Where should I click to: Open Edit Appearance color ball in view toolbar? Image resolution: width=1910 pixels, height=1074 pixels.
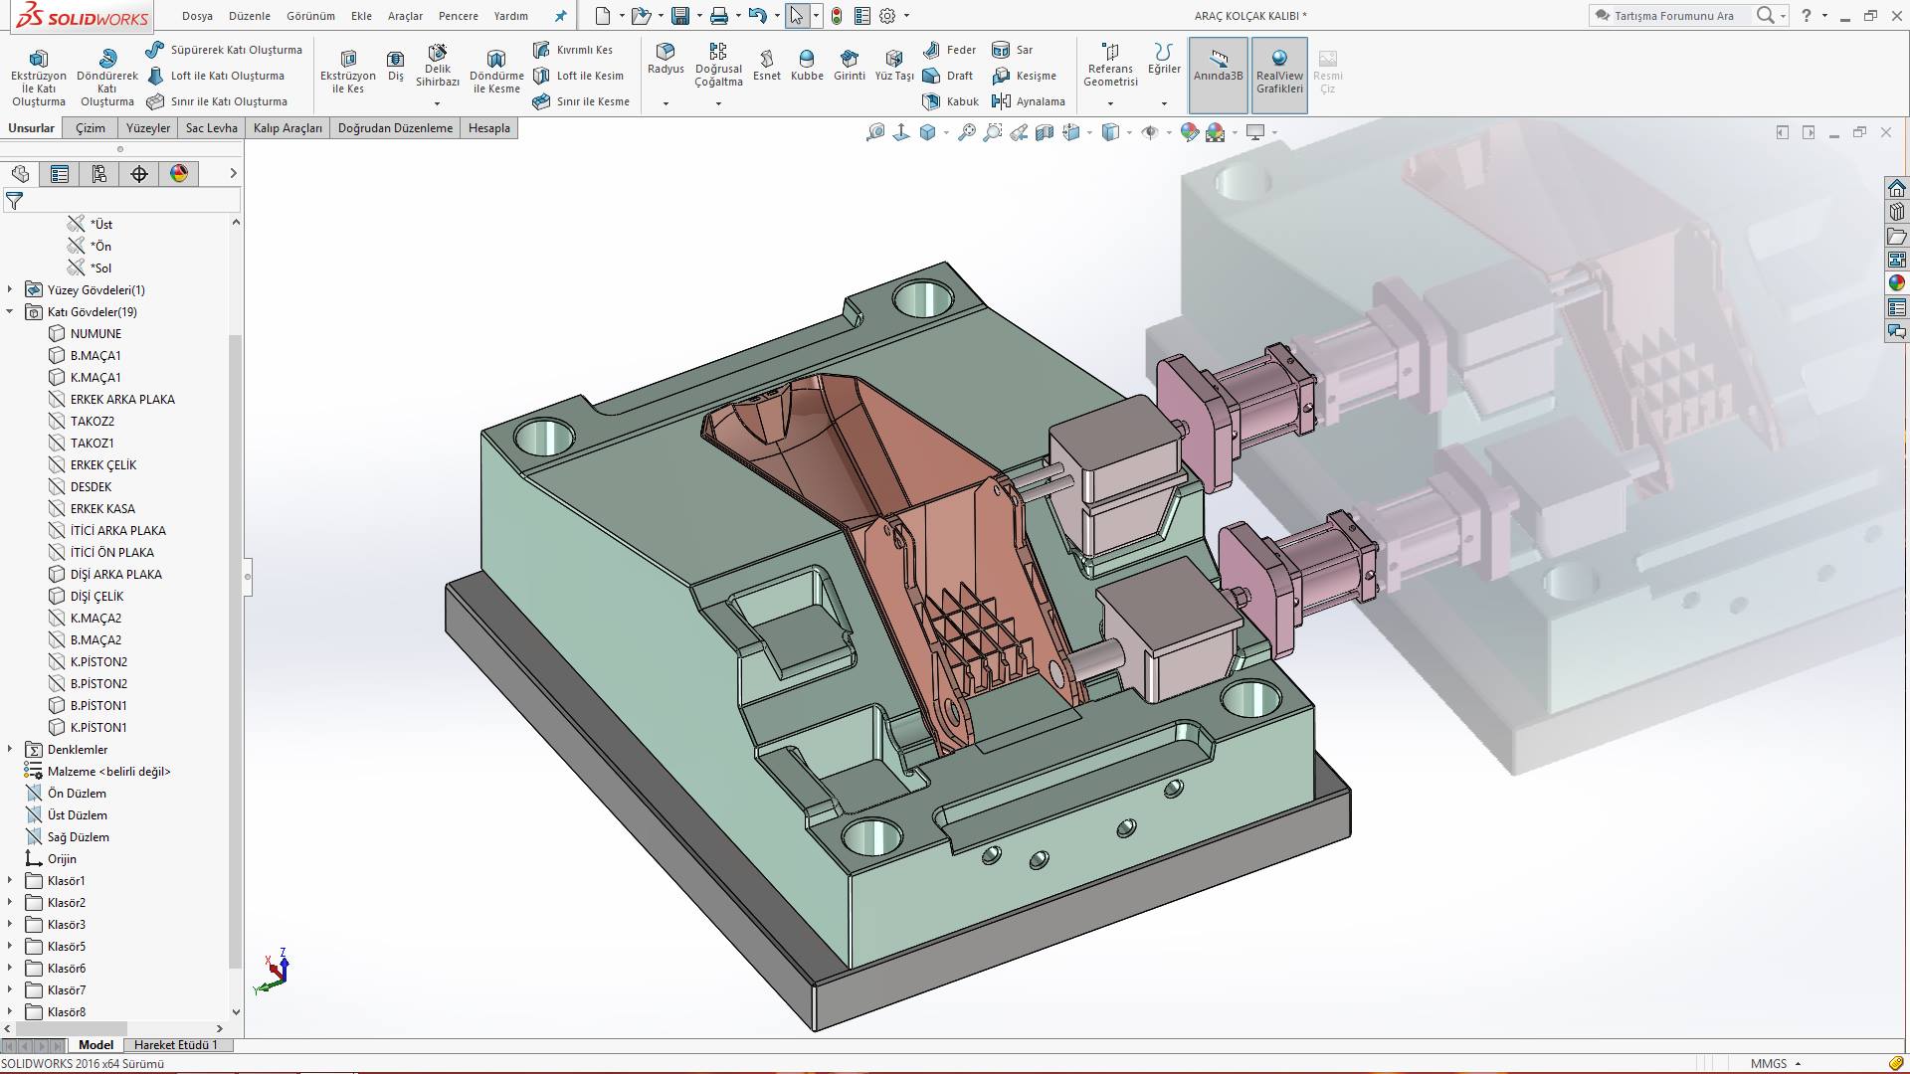pyautogui.click(x=1190, y=132)
